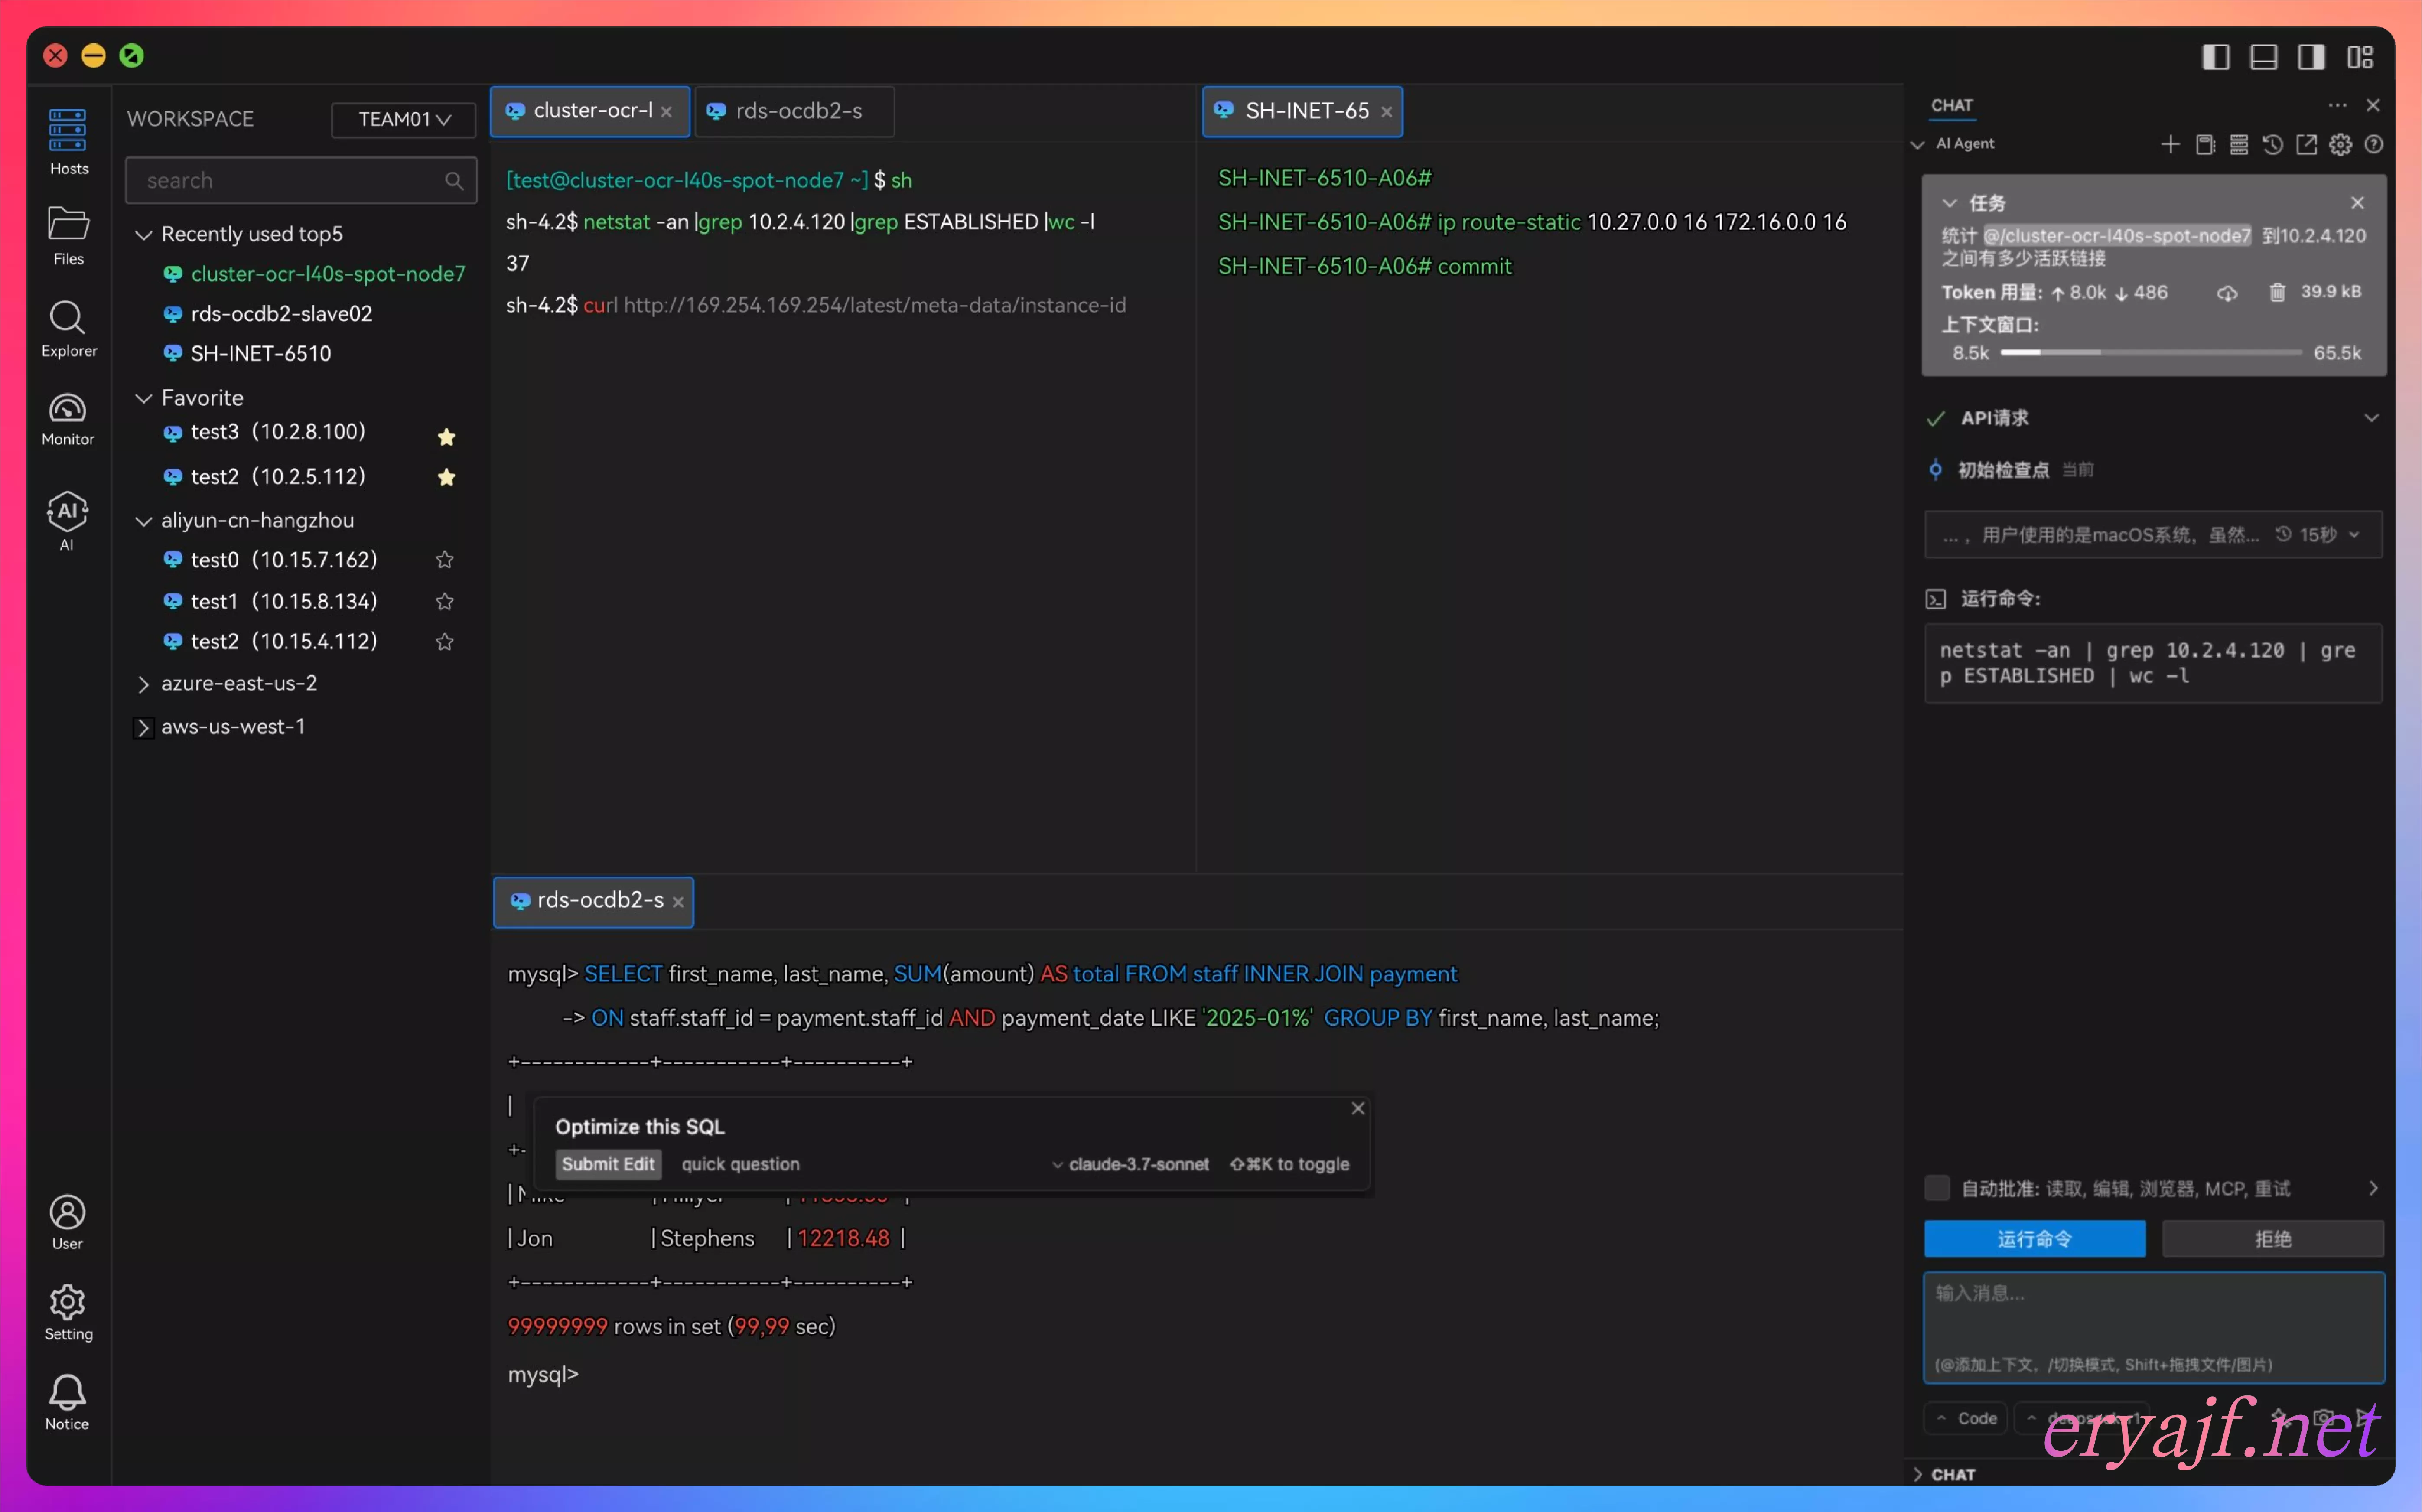Click the 运行命令 run command button
This screenshot has width=2422, height=1512.
point(2034,1239)
